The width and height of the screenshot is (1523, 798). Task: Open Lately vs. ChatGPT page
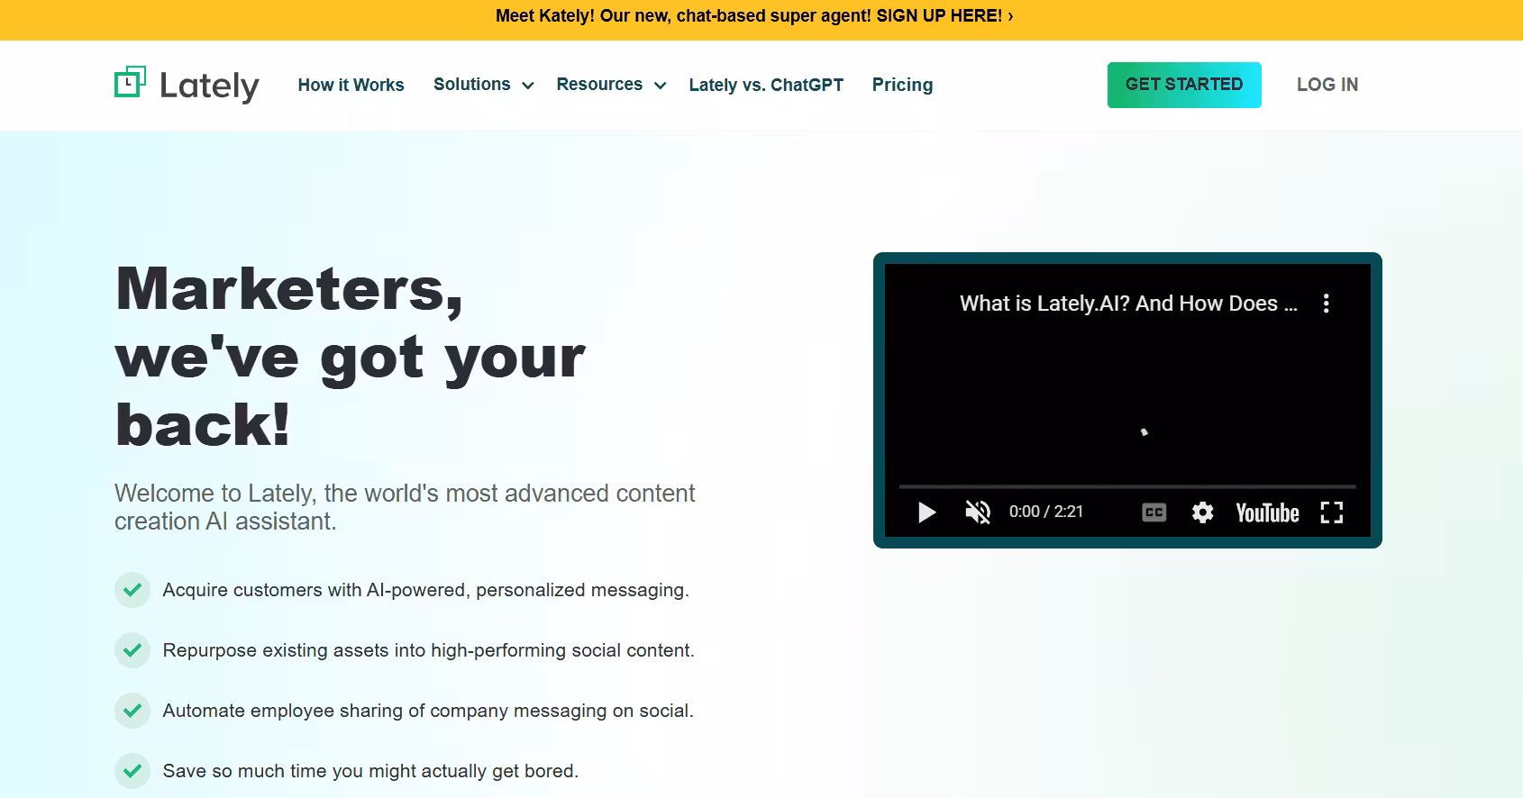tap(766, 85)
